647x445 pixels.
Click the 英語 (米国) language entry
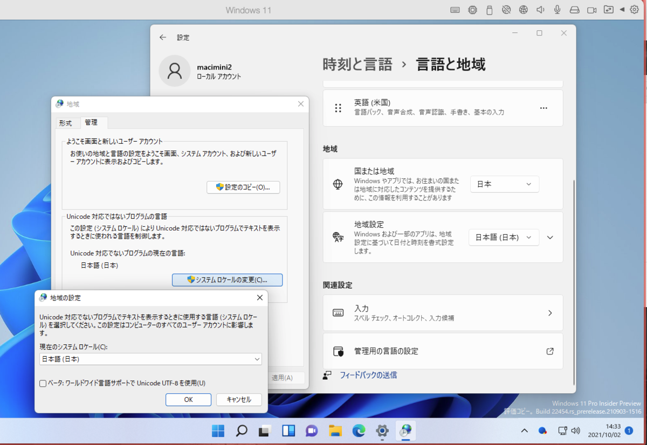click(x=443, y=108)
